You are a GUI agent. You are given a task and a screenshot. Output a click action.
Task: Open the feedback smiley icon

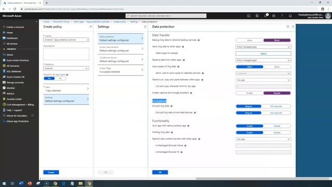290,16
